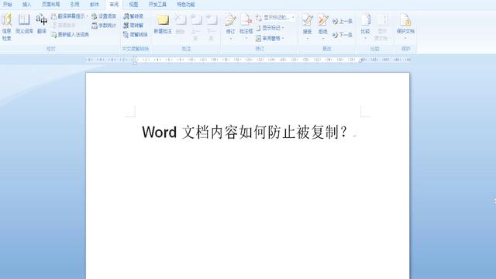Expand the 审阅窗格 dropdown arrow
Screen dimensions: 496x279
point(282,38)
